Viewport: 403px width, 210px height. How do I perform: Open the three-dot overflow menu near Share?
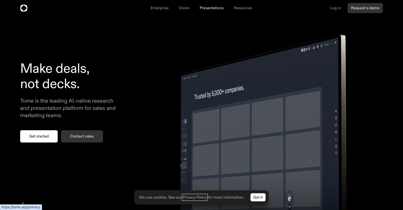[332, 44]
